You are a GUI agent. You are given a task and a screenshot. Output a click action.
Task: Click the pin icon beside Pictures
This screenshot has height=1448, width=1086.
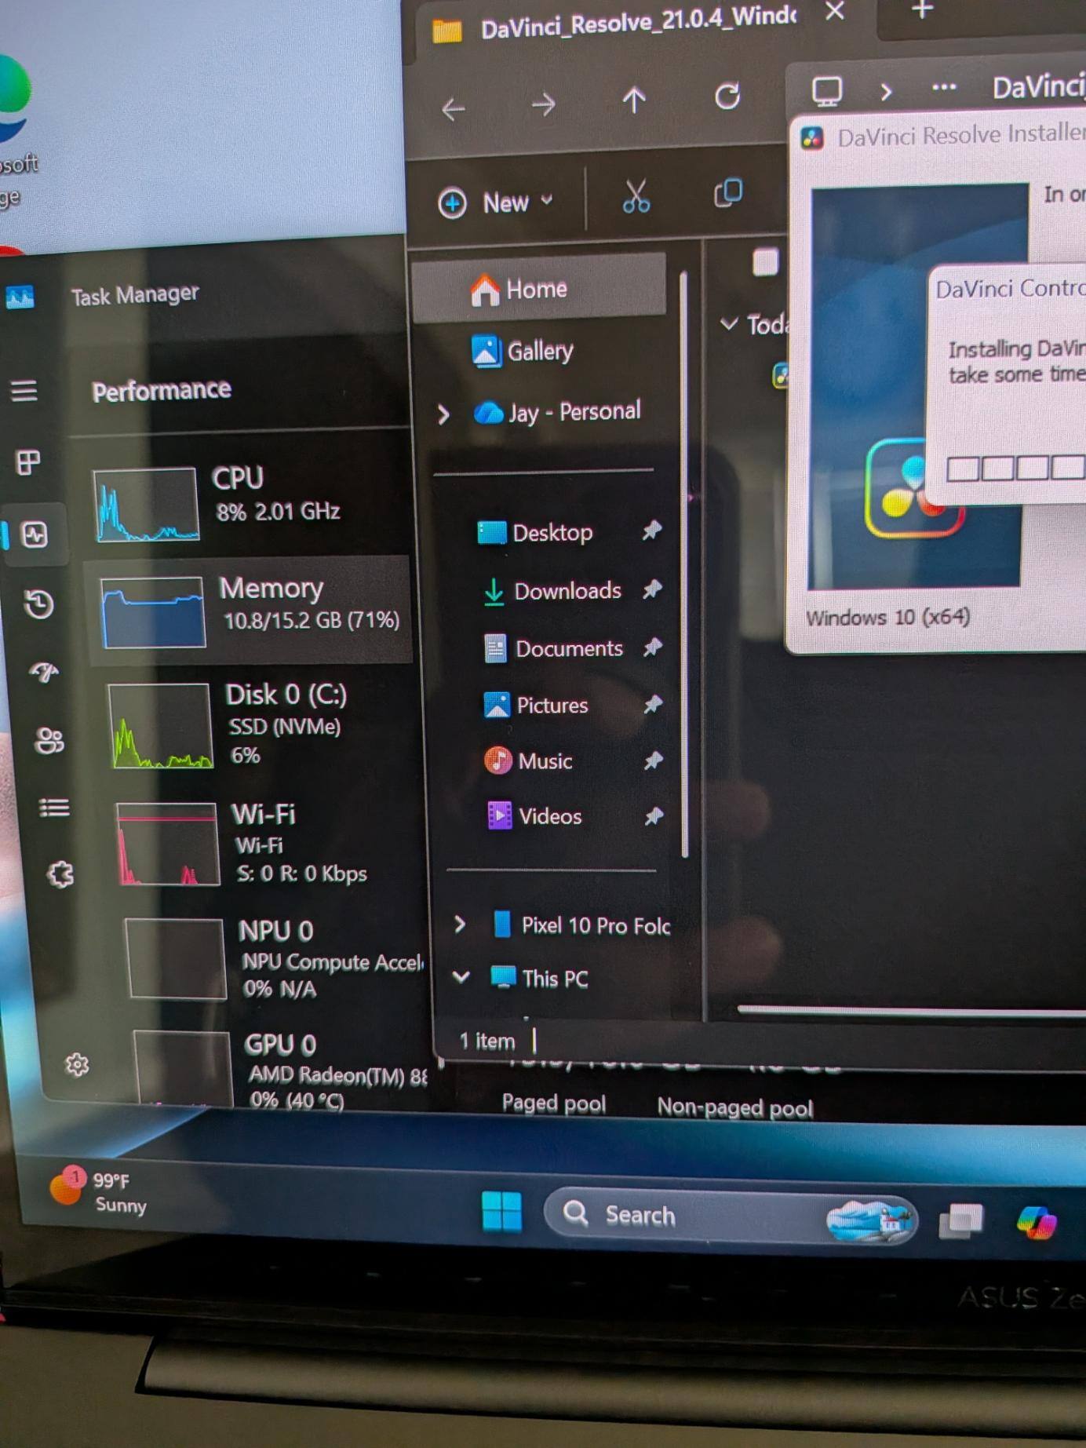click(653, 704)
